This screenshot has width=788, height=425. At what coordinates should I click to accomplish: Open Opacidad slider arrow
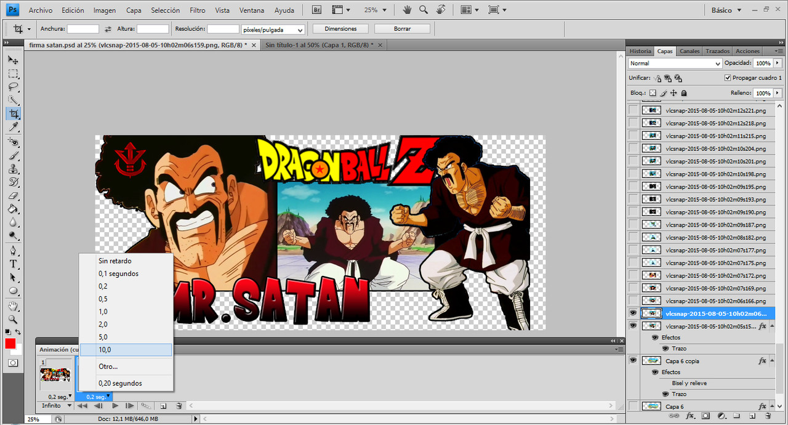[x=778, y=63]
